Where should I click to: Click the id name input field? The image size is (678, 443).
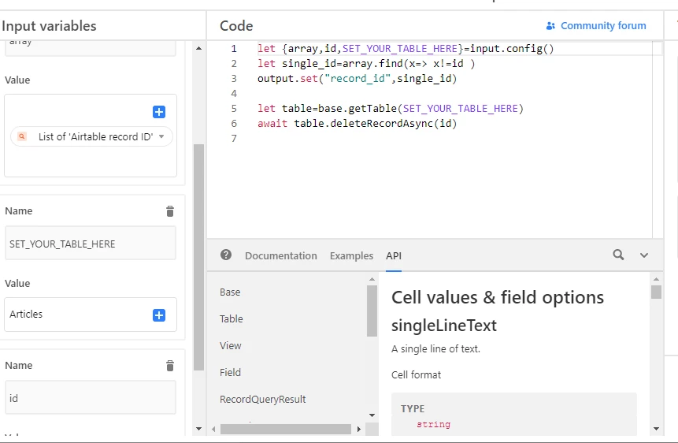[x=91, y=397]
